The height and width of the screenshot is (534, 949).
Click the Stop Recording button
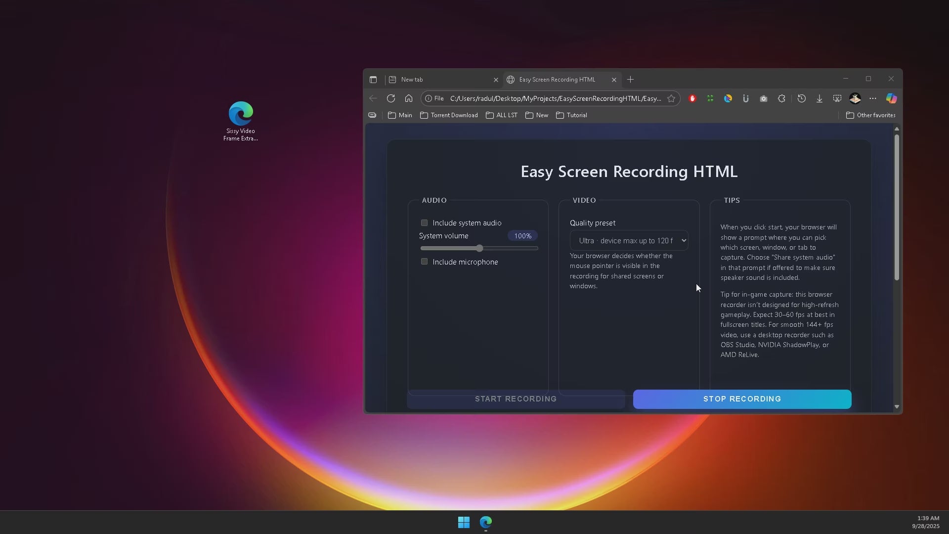click(x=742, y=399)
